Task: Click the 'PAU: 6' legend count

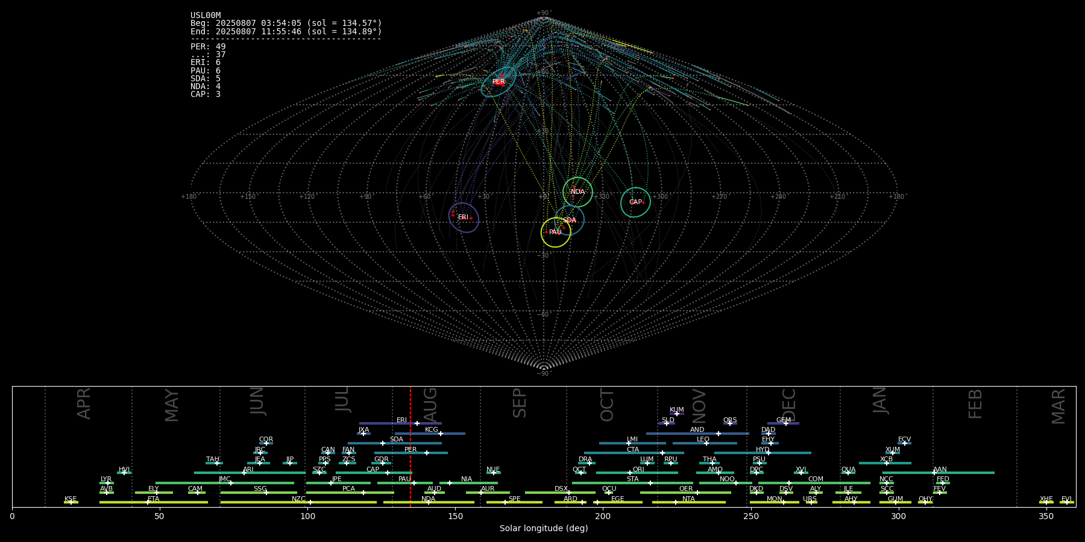Action: 206,71
